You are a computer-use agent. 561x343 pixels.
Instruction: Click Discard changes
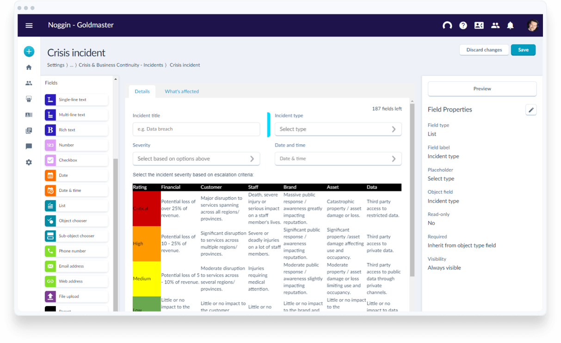coord(484,49)
